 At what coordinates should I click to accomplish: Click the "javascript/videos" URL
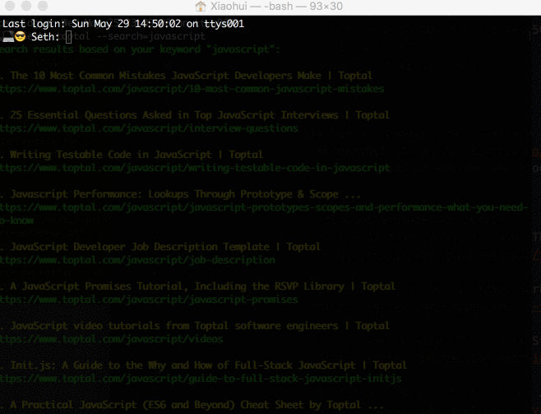[x=112, y=339]
